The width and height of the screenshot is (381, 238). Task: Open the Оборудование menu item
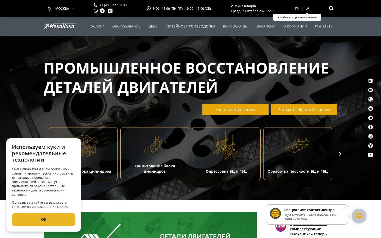tap(126, 26)
